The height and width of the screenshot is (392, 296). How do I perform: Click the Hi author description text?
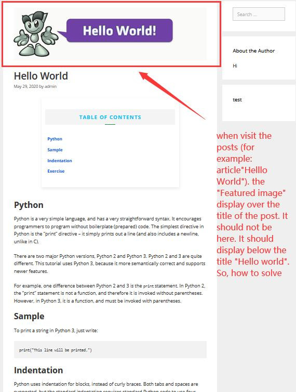pos(235,66)
